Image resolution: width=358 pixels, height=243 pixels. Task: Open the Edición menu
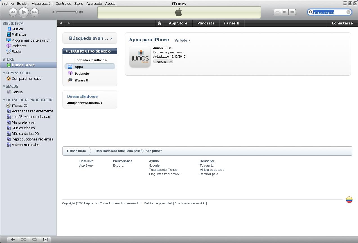tap(23, 3)
